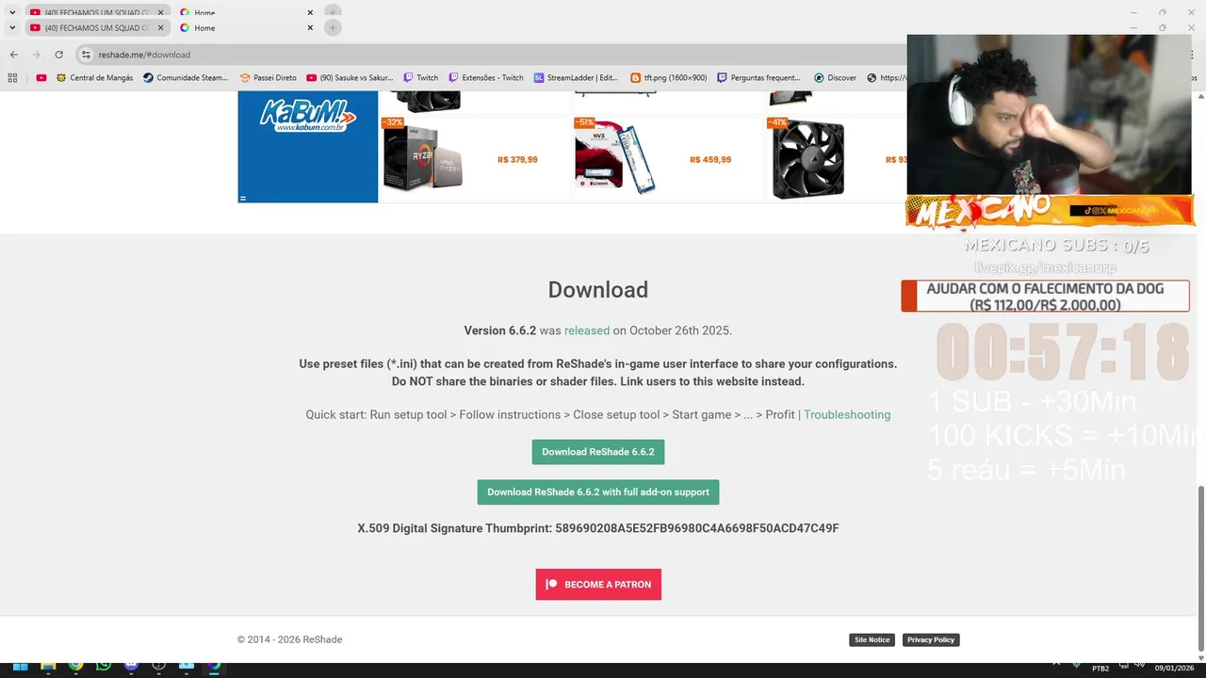Image resolution: width=1206 pixels, height=678 pixels.
Task: Open the unlabeled YouTube bookmark icon
Action: pos(41,78)
